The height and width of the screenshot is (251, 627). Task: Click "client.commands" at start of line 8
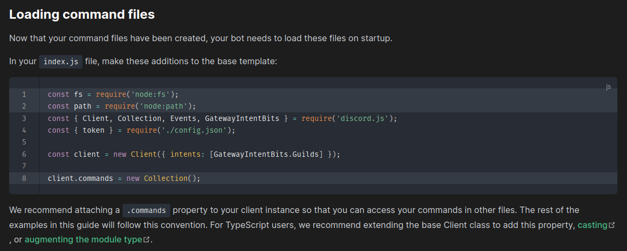point(80,178)
